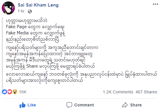Click the Comment button label

84,105
